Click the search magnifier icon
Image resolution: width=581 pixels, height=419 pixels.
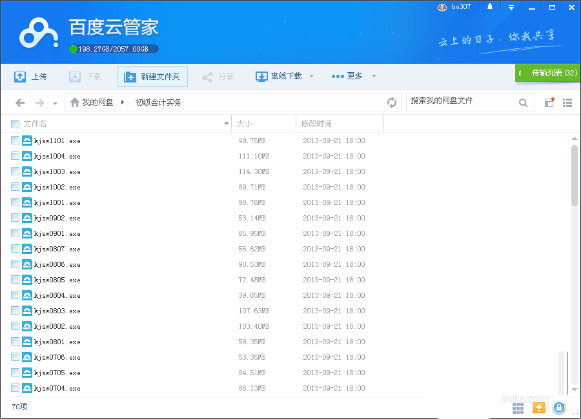tap(523, 102)
